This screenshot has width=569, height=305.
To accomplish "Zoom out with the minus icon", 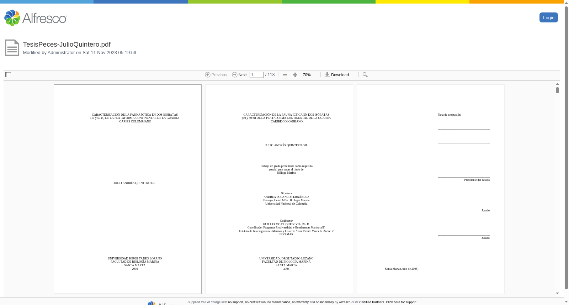I will [x=285, y=75].
